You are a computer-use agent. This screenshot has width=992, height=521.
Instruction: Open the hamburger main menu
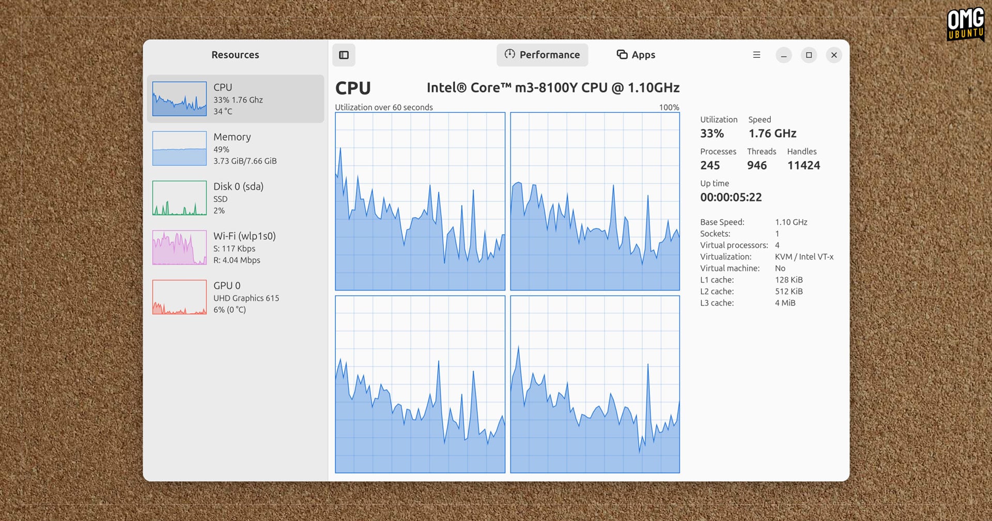(756, 55)
